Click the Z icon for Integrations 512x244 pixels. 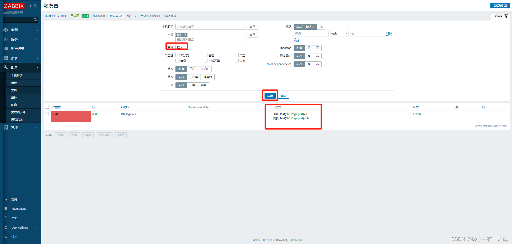6,209
